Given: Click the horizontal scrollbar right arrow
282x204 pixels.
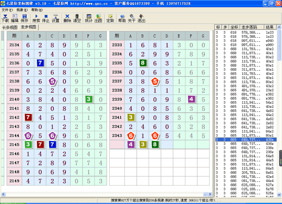Looking at the screenshot, I should point(210,194).
